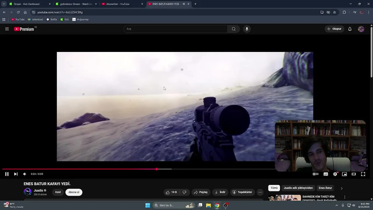Image resolution: width=373 pixels, height=210 pixels.
Task: Open the taskbar volume speaker icon
Action: pyautogui.click(x=353, y=205)
